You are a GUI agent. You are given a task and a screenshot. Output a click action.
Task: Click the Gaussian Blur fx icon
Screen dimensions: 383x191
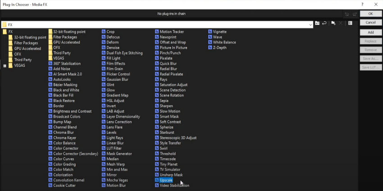(x=103, y=80)
